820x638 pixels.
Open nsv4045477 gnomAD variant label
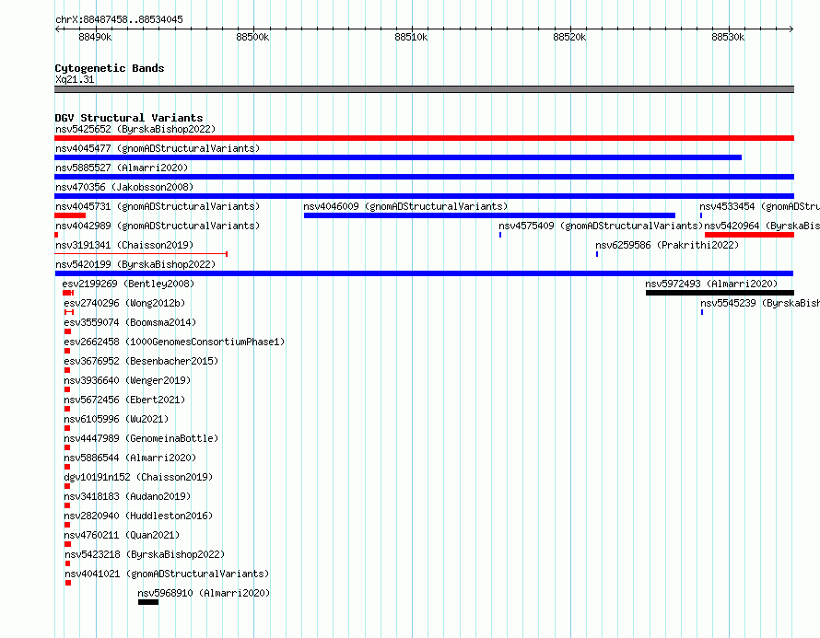(158, 148)
